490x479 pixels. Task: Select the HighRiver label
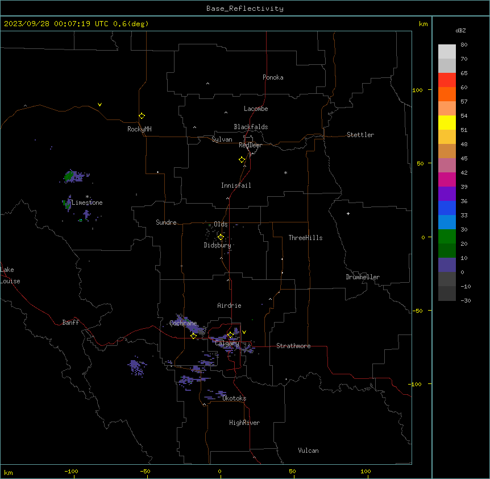coord(244,423)
